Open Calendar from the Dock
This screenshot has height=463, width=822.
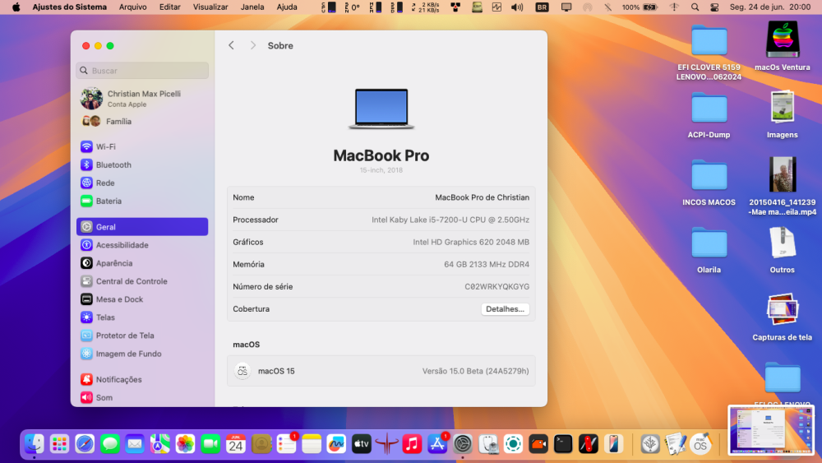point(235,444)
